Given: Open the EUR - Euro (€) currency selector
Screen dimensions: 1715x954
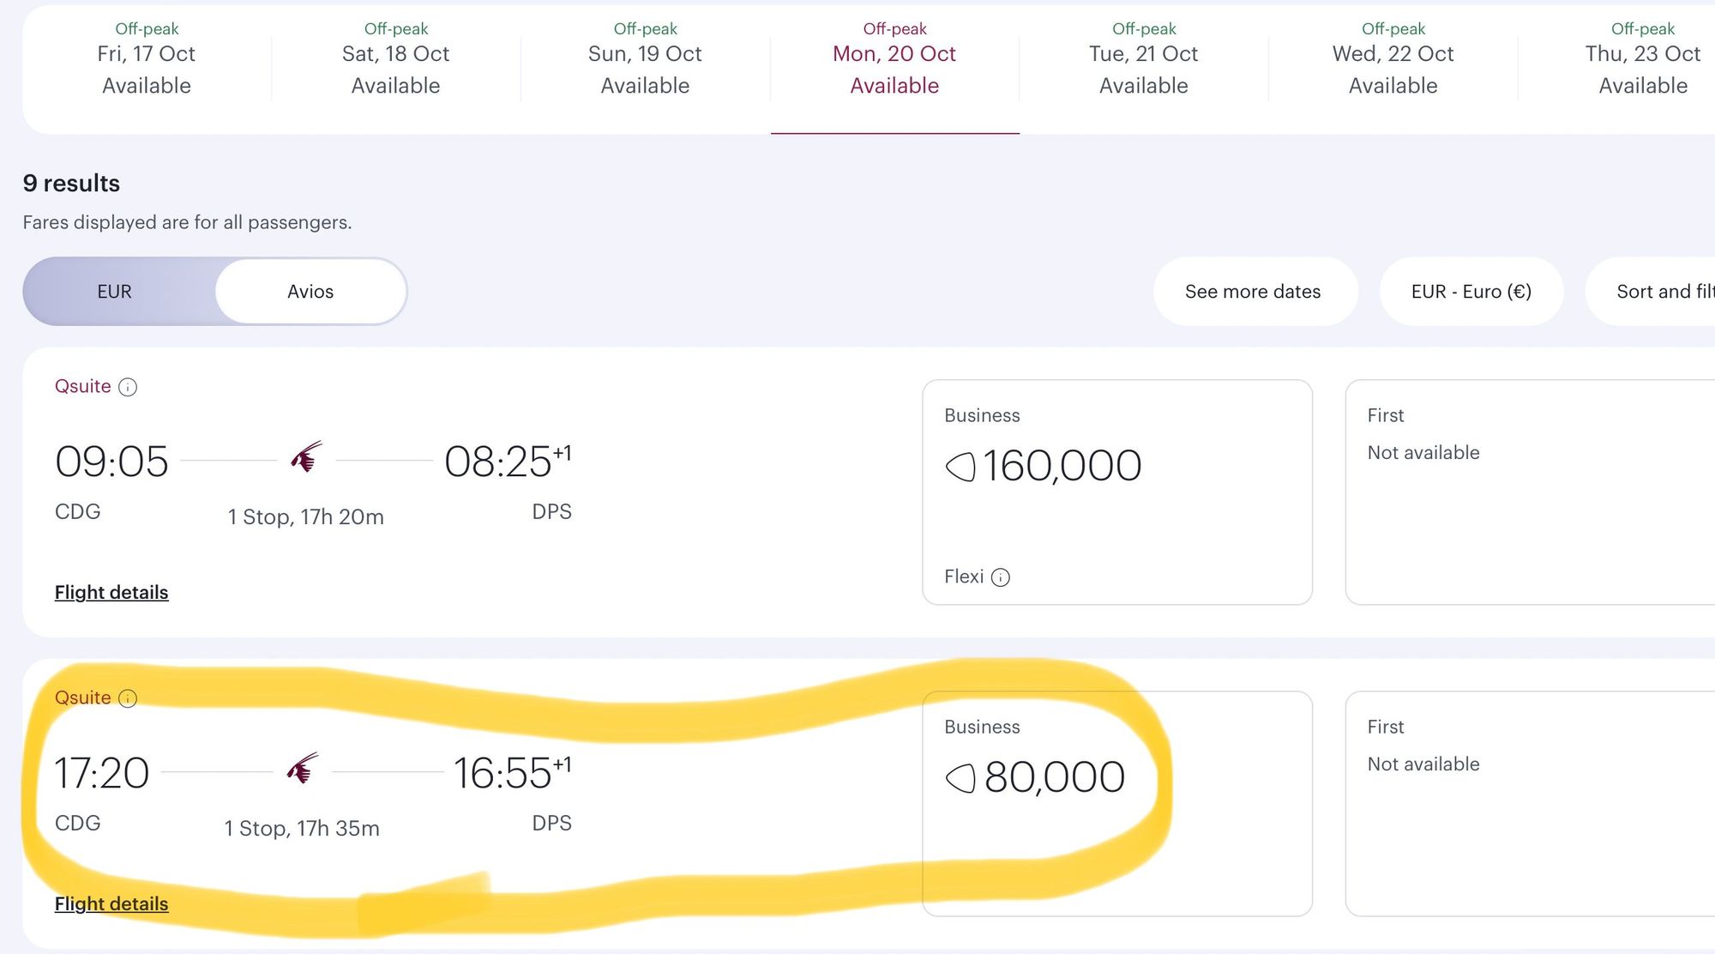Looking at the screenshot, I should point(1471,292).
